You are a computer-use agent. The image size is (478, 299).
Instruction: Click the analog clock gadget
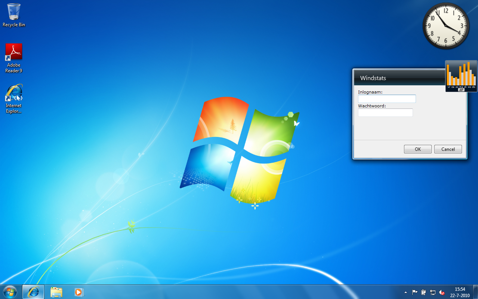coord(446,26)
